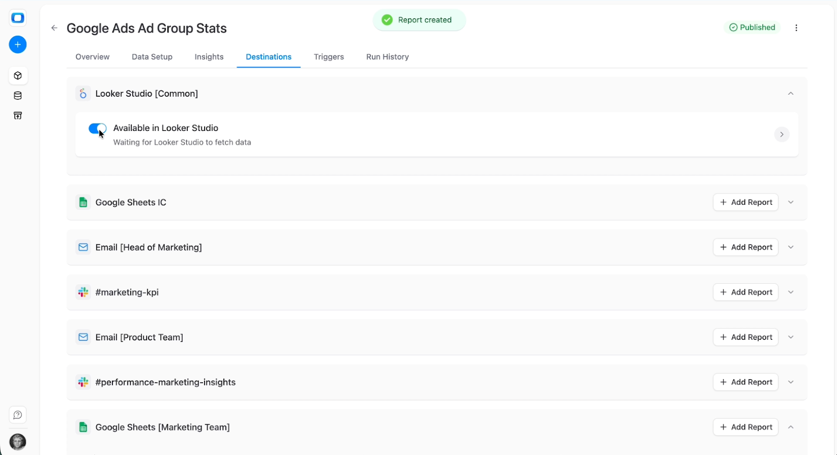Click the Report created status badge

point(418,19)
